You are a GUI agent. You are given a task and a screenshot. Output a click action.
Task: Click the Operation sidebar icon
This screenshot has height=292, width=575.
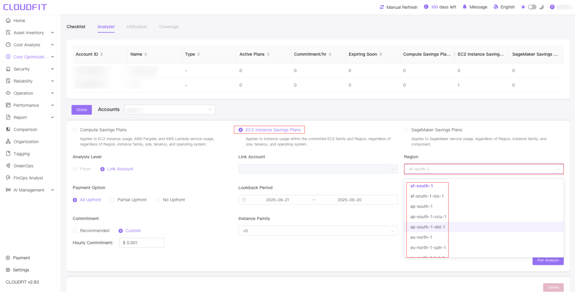[x=8, y=93]
